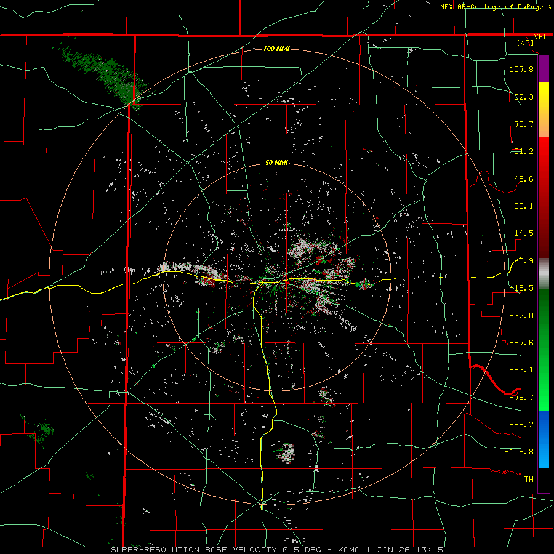Click the [KT] units label
Viewport: 554px width, 554px height.
[526, 42]
